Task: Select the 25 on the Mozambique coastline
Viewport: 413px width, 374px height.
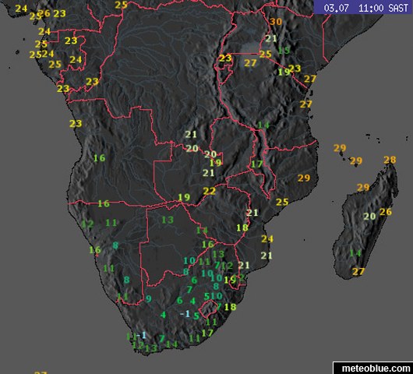Action: pos(282,202)
